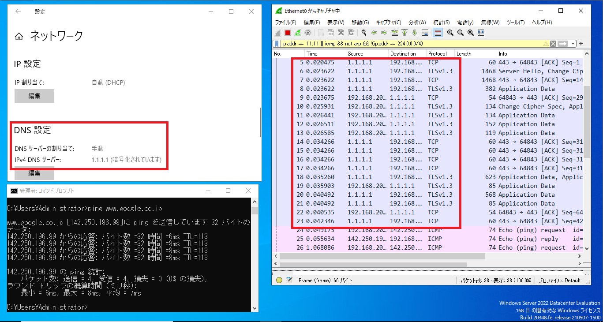Click the save capture file toolbar icon
This screenshot has width=603, height=322.
pos(331,33)
